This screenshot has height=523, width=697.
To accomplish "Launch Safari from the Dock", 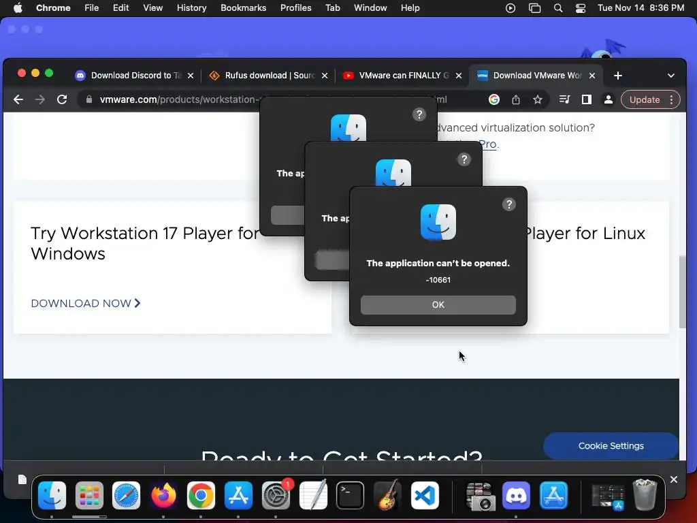I will (x=126, y=496).
